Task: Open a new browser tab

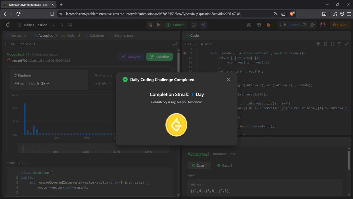Action: [61, 5]
